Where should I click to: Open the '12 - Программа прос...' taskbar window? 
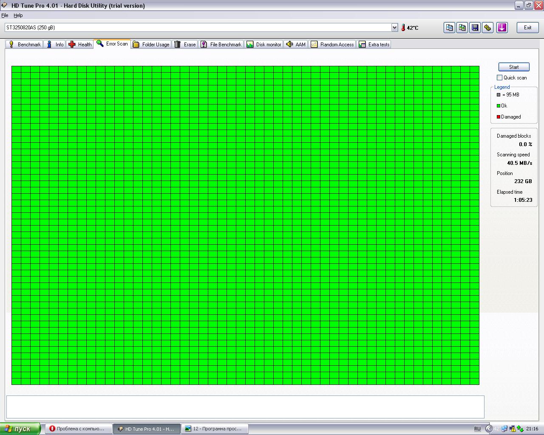pyautogui.click(x=215, y=429)
